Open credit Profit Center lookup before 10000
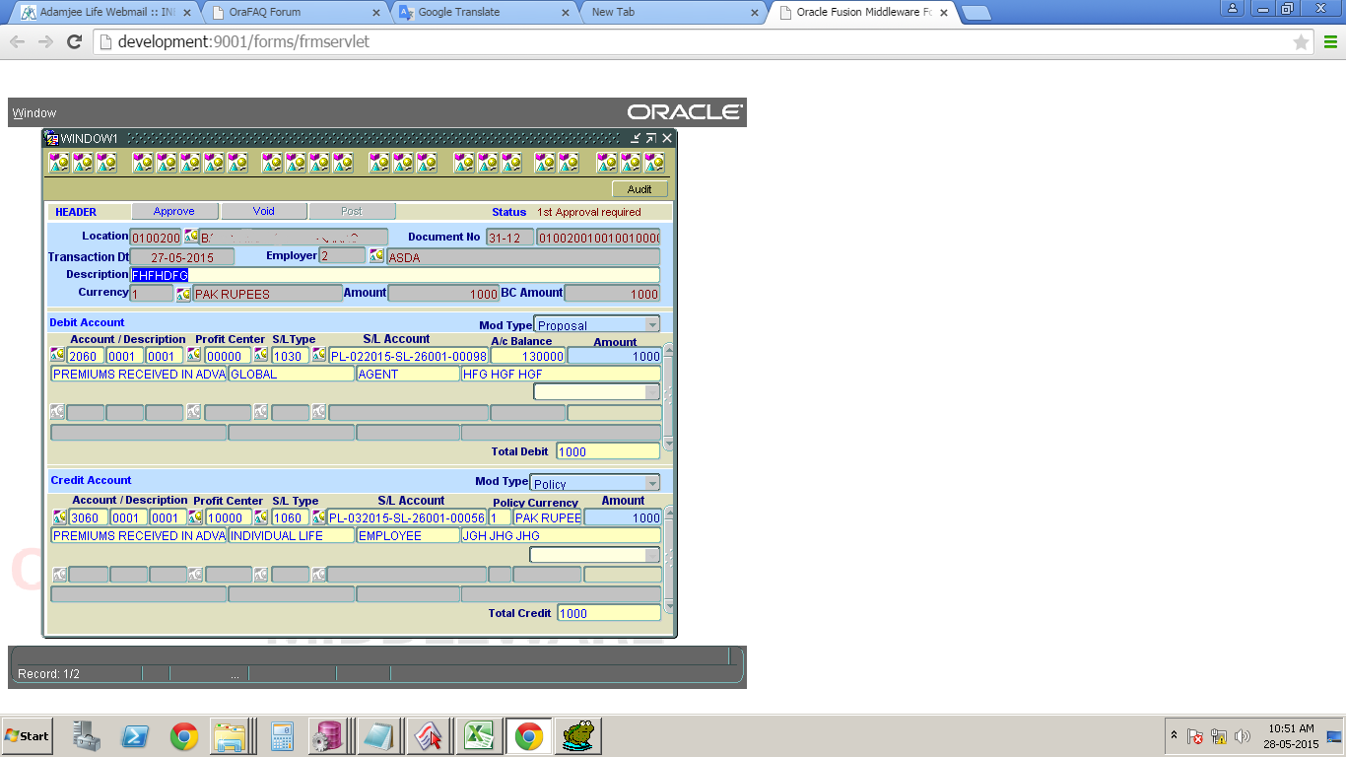This screenshot has height=757, width=1346. [x=195, y=517]
